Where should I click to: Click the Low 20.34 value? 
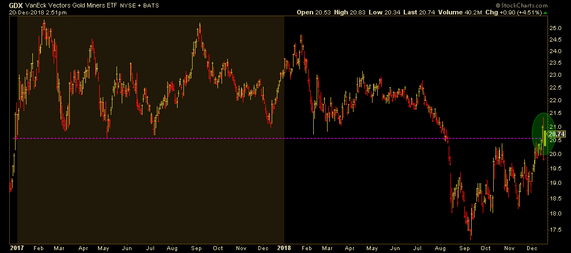378,12
